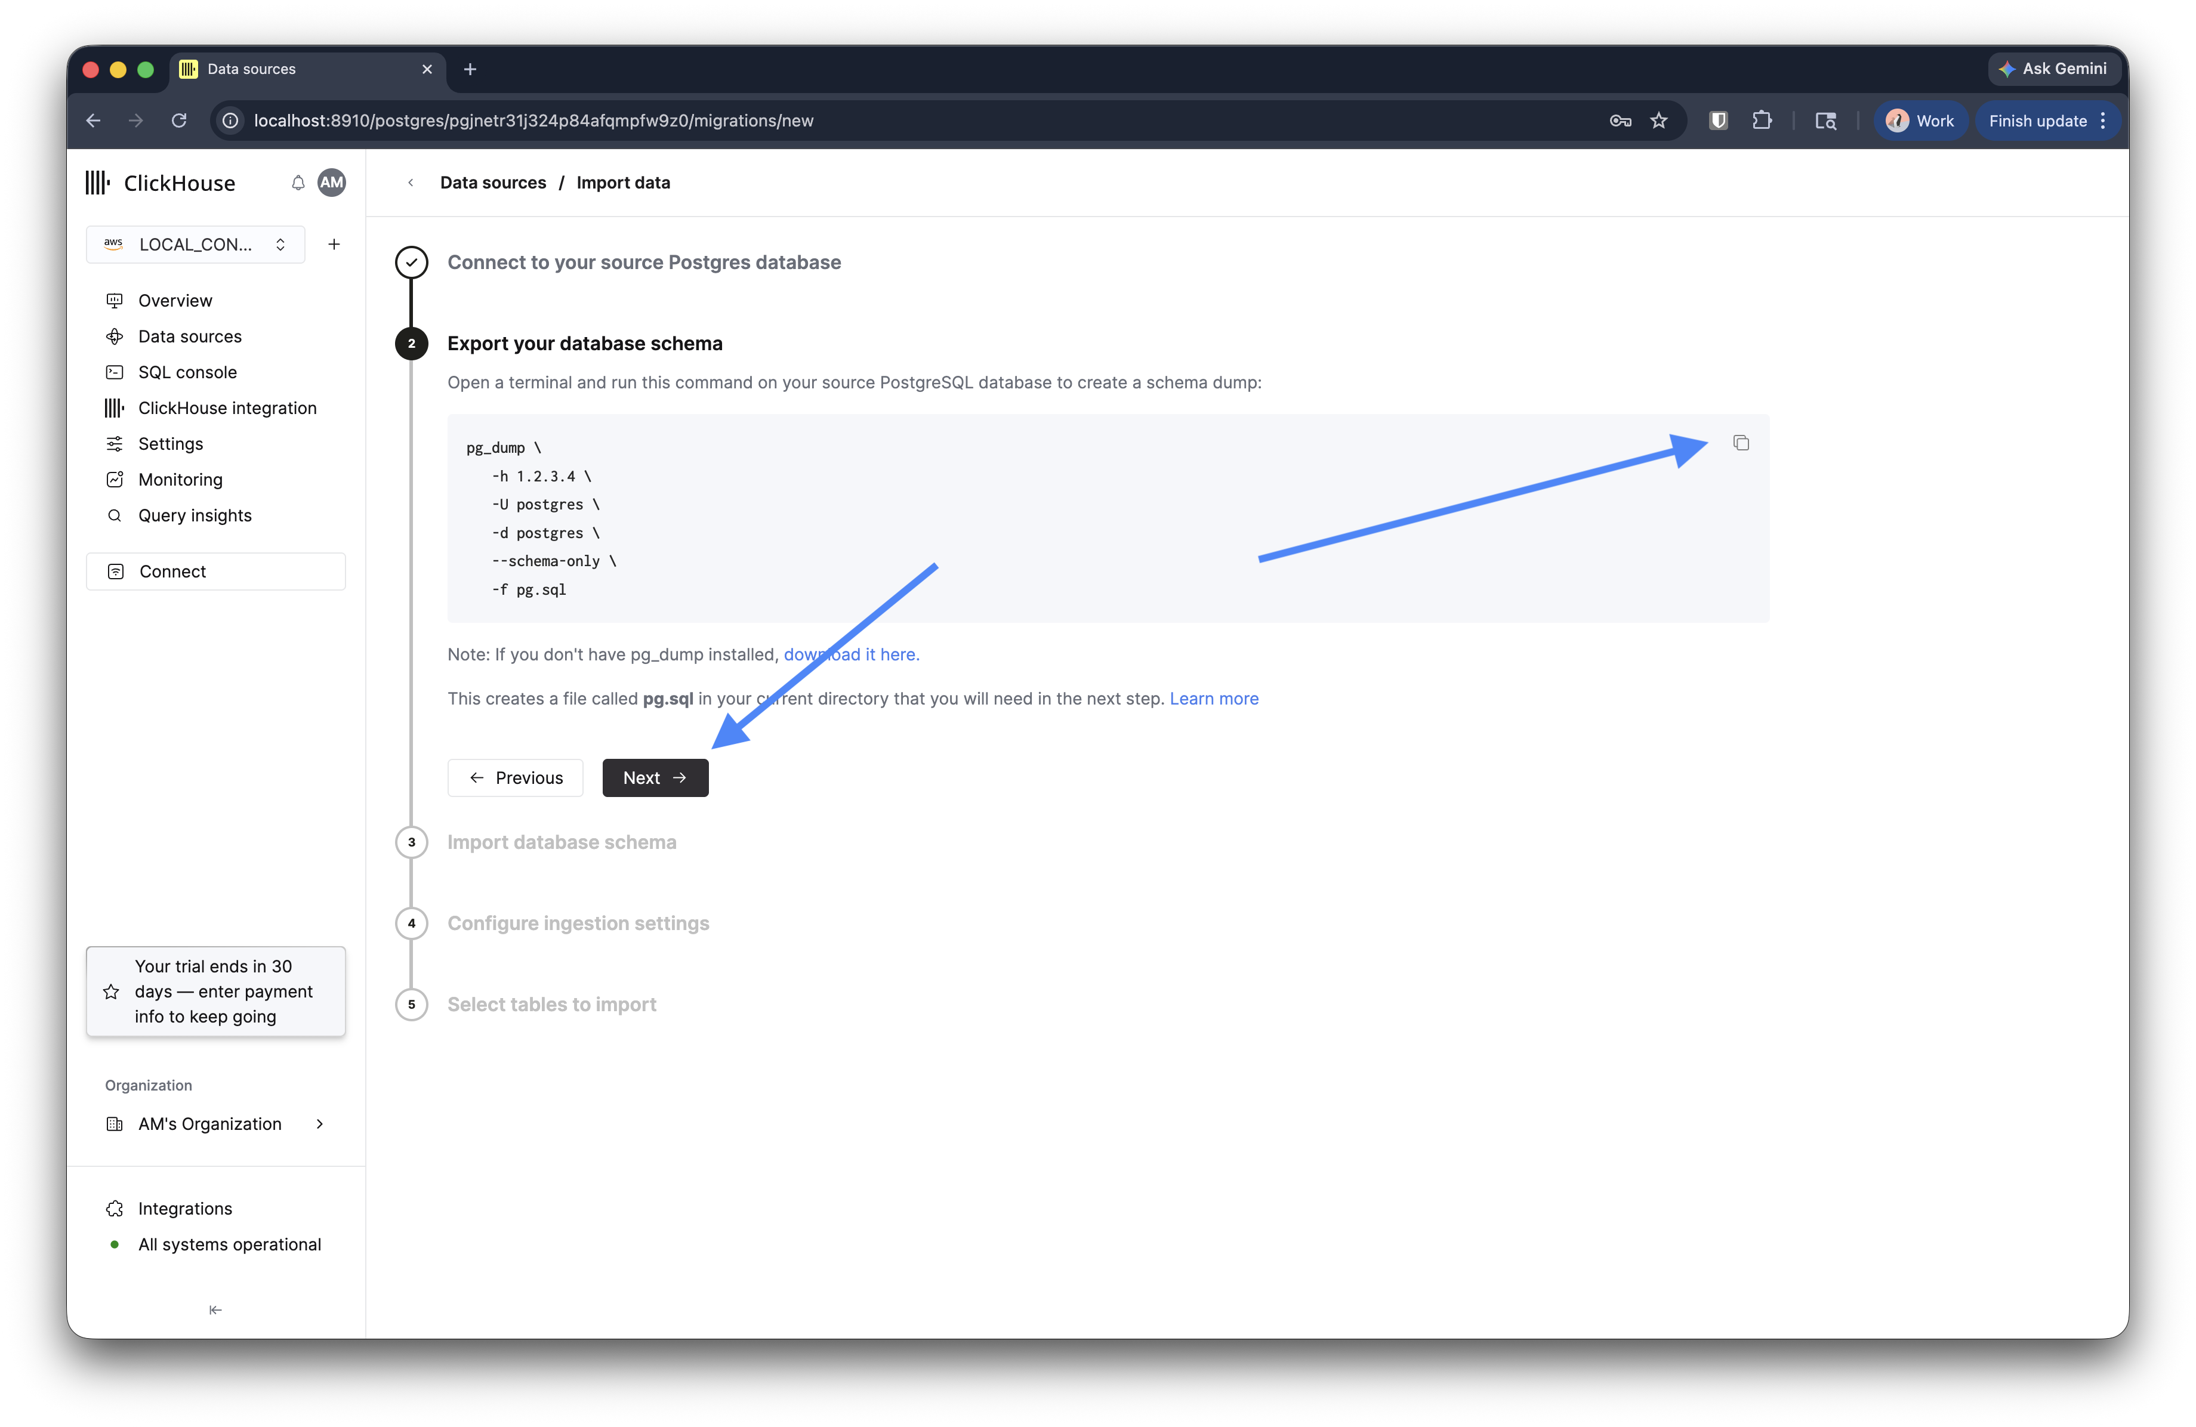The height and width of the screenshot is (1427, 2196).
Task: Open ClickHouse integration
Action: point(227,409)
